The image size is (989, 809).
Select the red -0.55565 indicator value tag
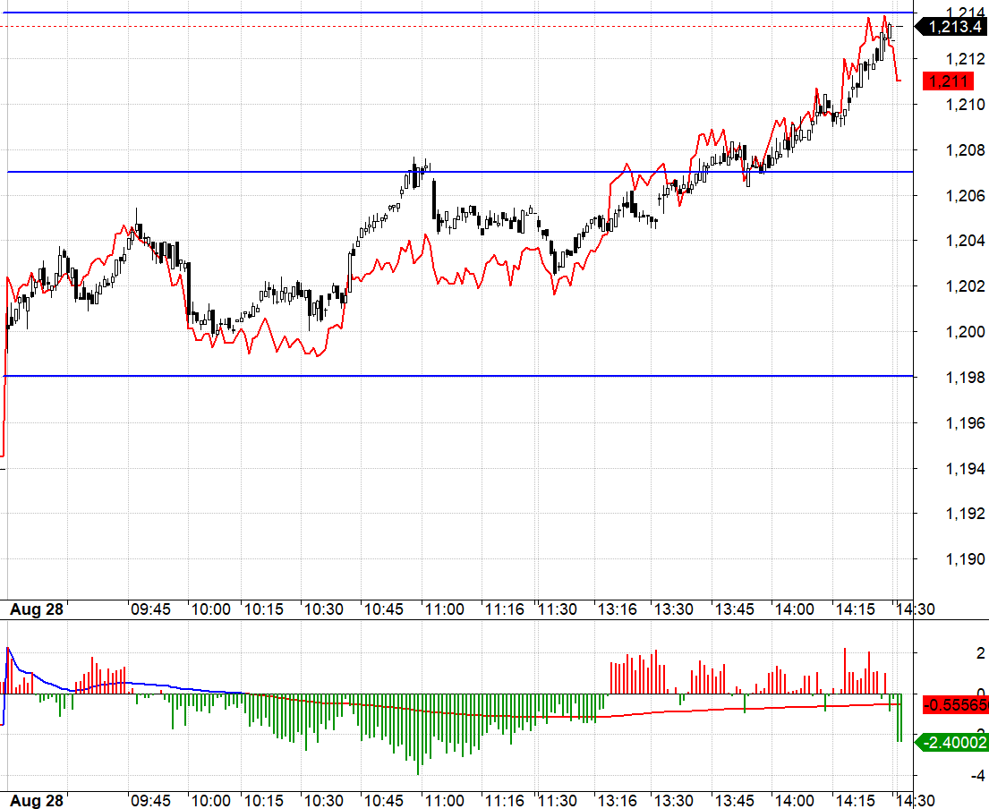click(x=955, y=704)
